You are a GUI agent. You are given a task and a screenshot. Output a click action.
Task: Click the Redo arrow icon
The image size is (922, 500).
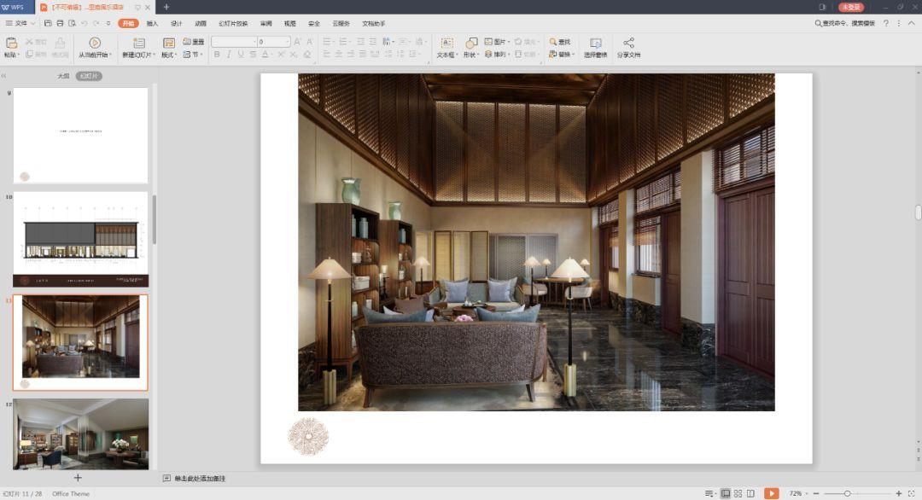tap(96, 24)
